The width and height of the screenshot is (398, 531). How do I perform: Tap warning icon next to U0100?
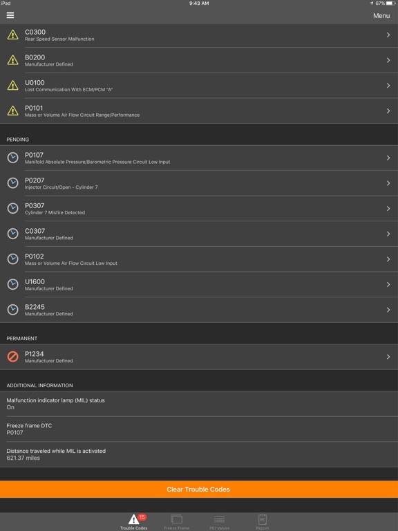point(13,85)
